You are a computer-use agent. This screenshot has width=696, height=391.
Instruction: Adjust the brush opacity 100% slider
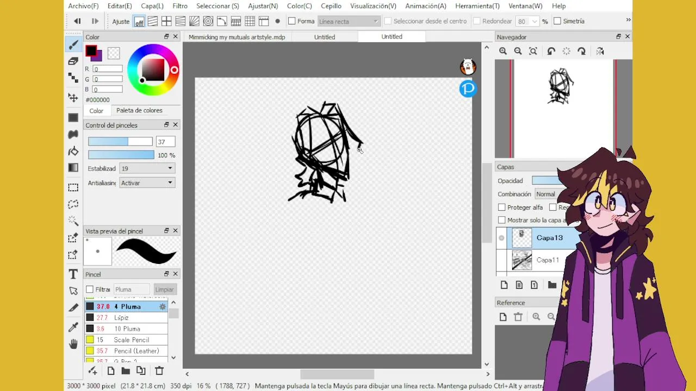(x=121, y=155)
